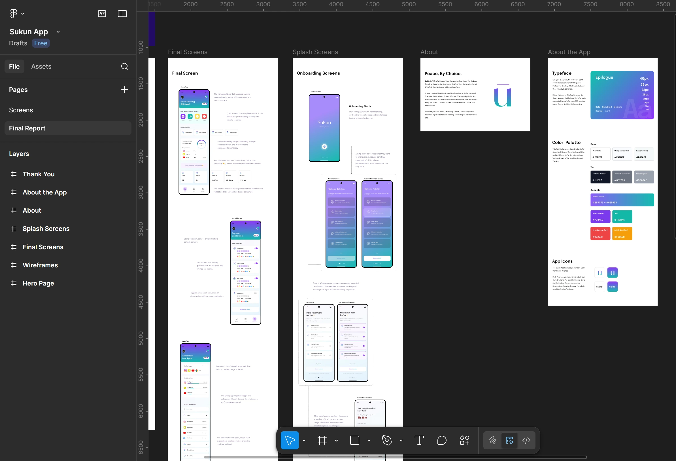This screenshot has height=461, width=676.
Task: Select the Comment tool
Action: click(x=441, y=440)
